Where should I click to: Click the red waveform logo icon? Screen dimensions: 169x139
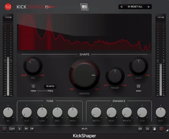(x=8, y=7)
